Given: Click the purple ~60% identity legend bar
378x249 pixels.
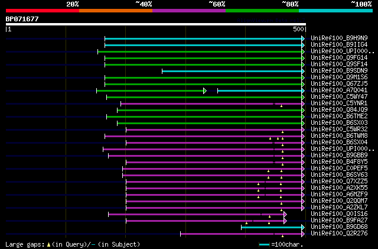Looking at the screenshot, I should (x=189, y=11).
